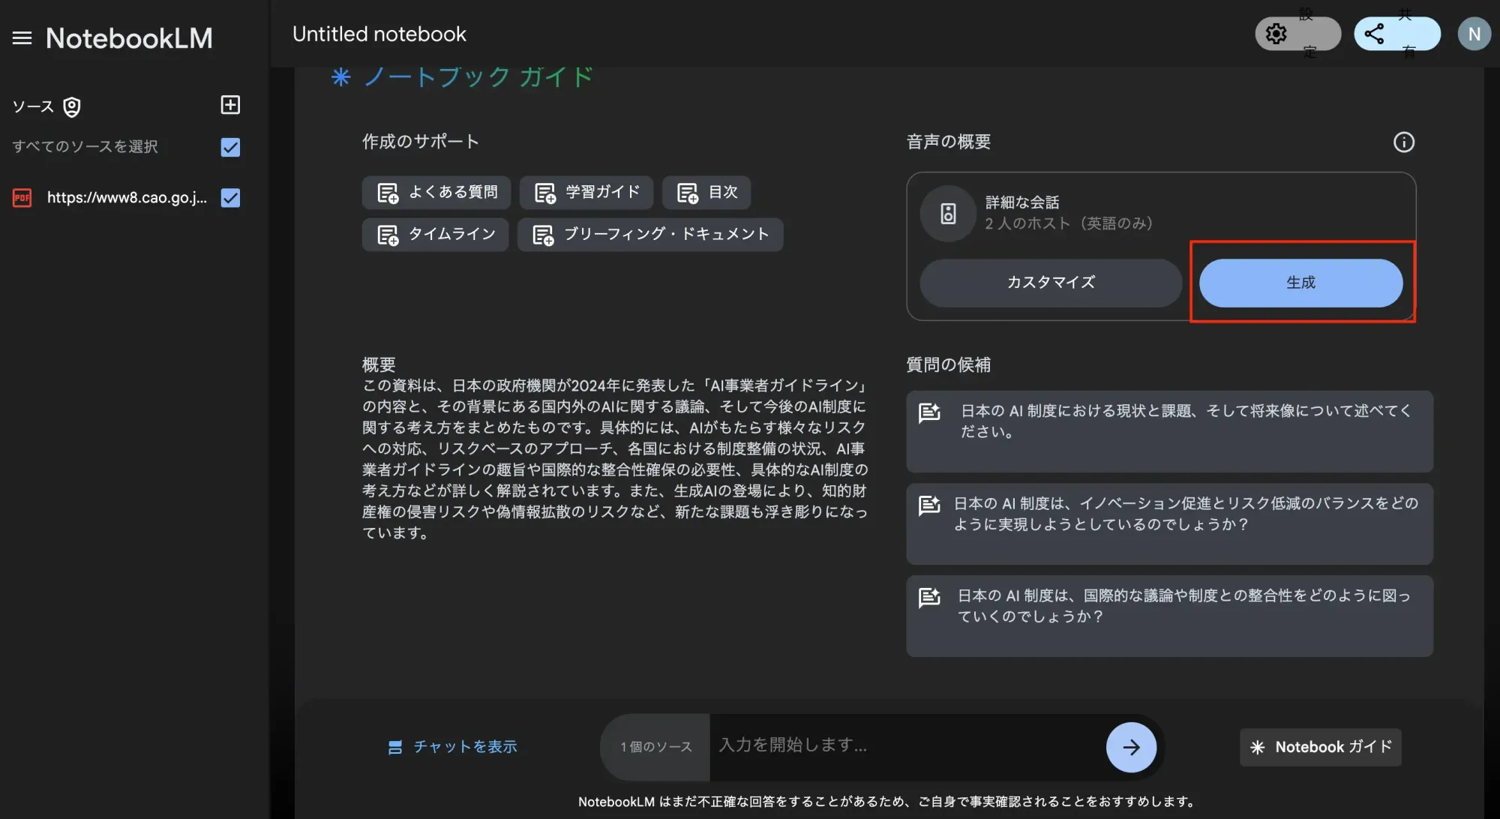Screen dimensions: 1500x819
Task: Click the カスタマイズ button
Action: click(x=1051, y=283)
